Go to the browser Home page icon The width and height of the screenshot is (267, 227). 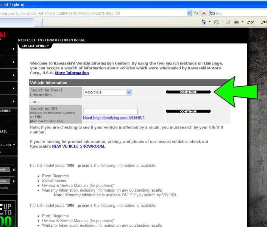(x=204, y=22)
